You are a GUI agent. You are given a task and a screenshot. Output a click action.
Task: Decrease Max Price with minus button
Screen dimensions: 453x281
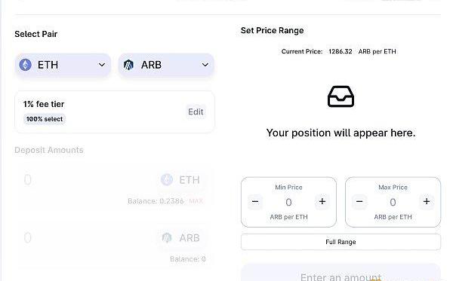point(359,201)
